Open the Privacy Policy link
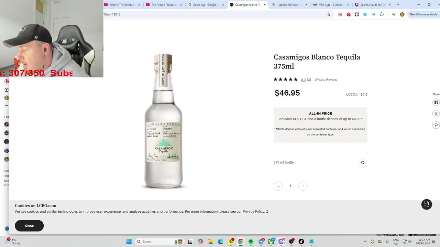Image resolution: width=440 pixels, height=247 pixels. [255, 212]
